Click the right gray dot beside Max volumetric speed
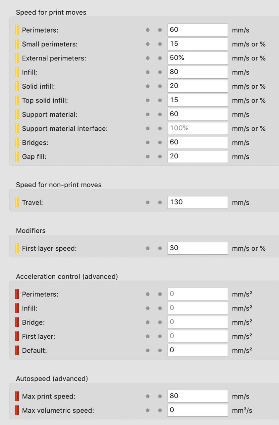Image resolution: width=279 pixels, height=425 pixels. (160, 410)
